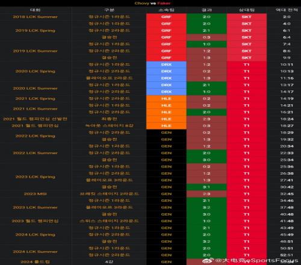
Task: Click the all-time record value '18:24'
Action: pos(287,119)
